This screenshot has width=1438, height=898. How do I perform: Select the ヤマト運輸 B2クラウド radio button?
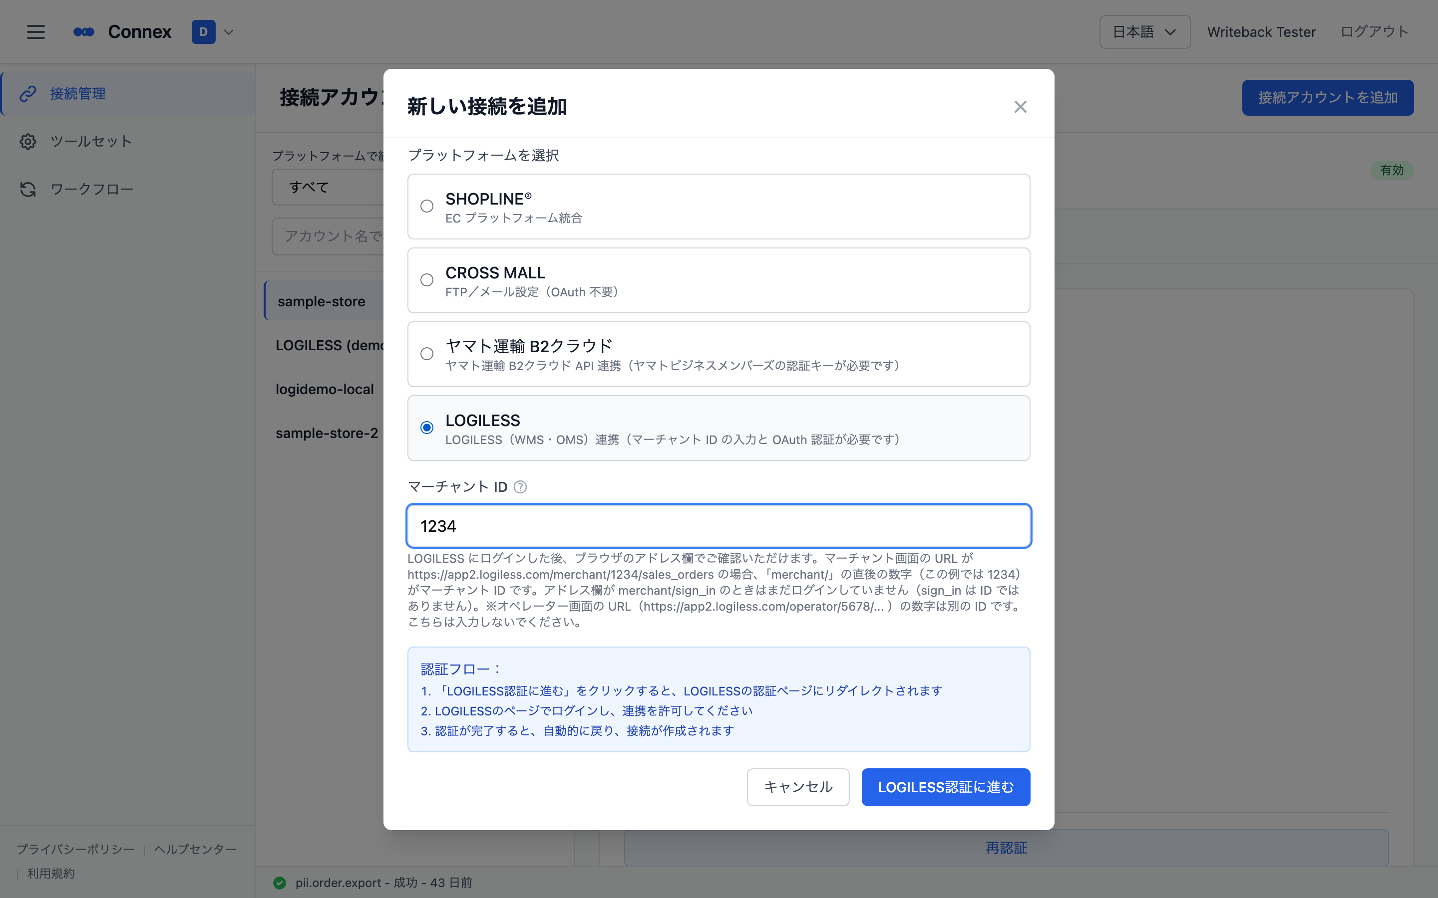point(426,354)
